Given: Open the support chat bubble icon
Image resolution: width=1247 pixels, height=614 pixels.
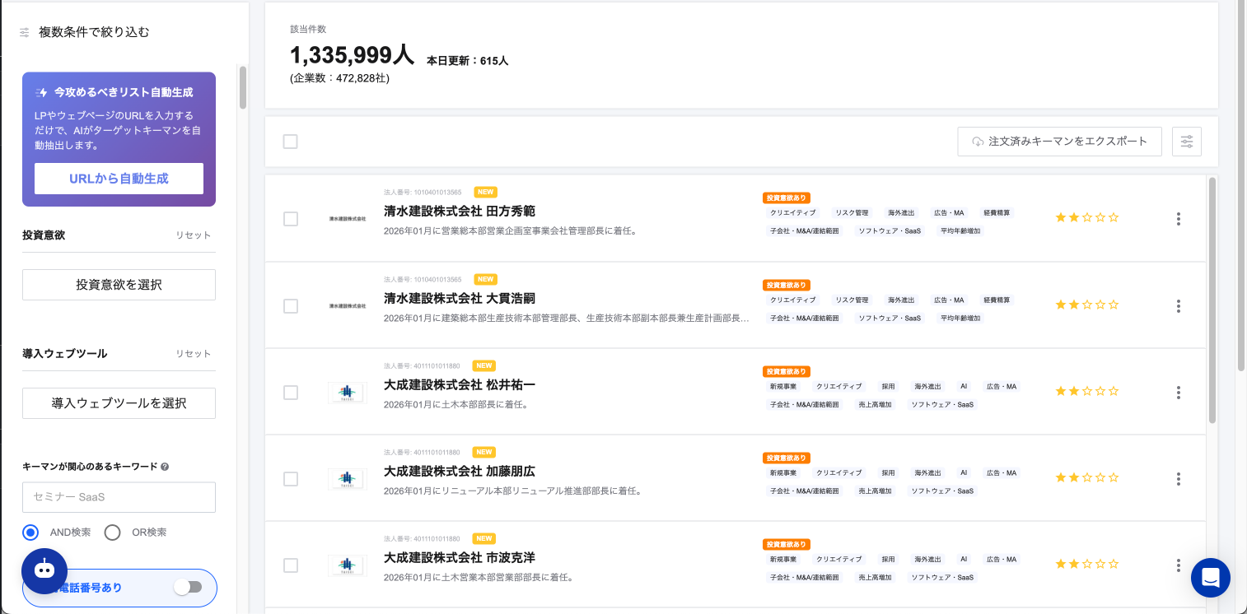Looking at the screenshot, I should click(1210, 578).
